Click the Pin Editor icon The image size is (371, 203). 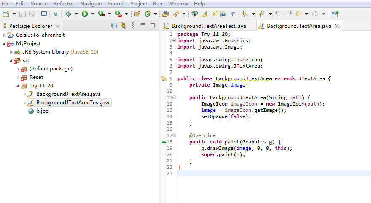coord(335,14)
